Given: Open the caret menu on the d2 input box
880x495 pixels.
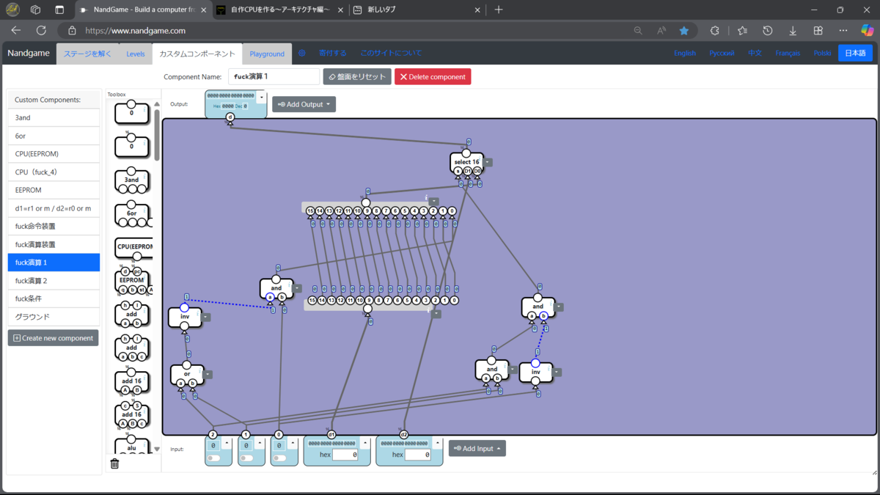Looking at the screenshot, I should click(x=438, y=443).
